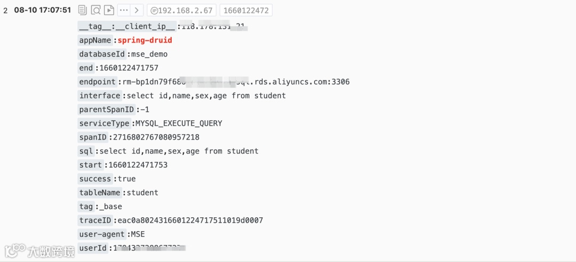Click the copy log document icon
The height and width of the screenshot is (262, 576).
83,10
